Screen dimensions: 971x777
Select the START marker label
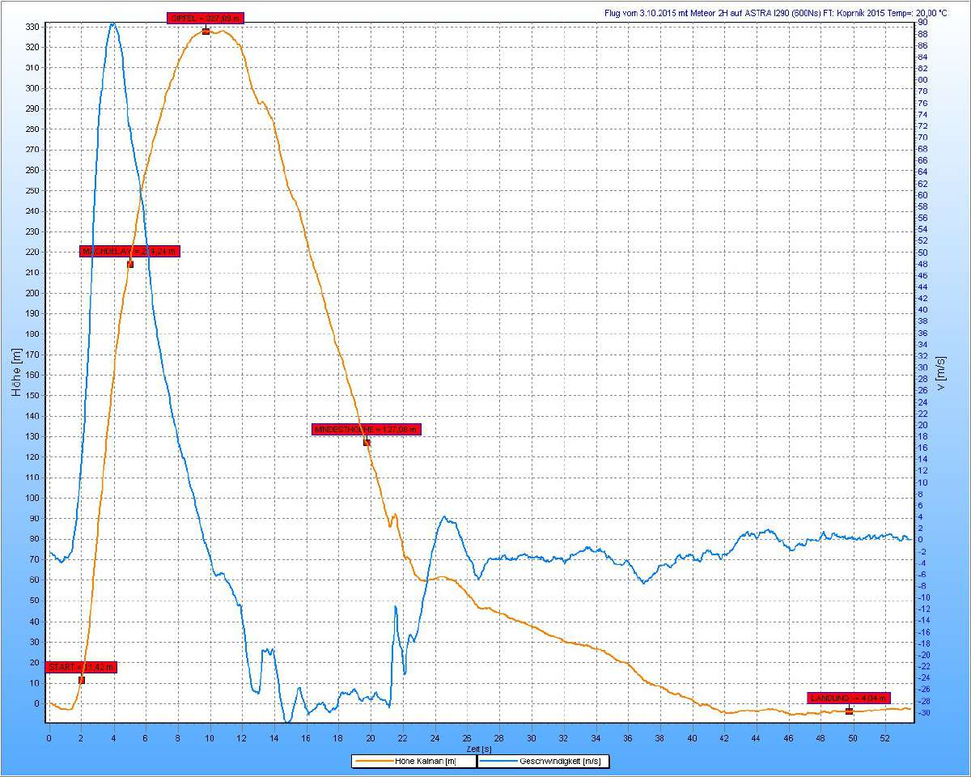tap(81, 667)
